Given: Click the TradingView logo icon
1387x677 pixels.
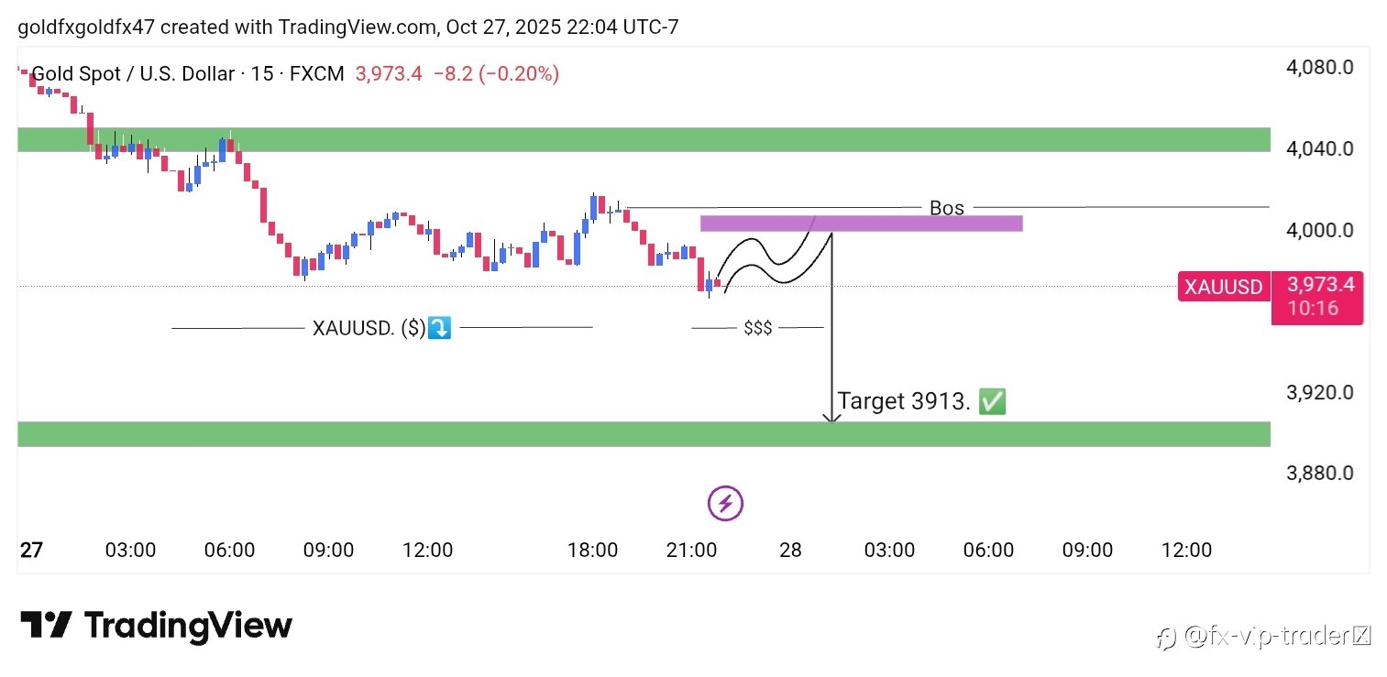Looking at the screenshot, I should click(x=46, y=626).
